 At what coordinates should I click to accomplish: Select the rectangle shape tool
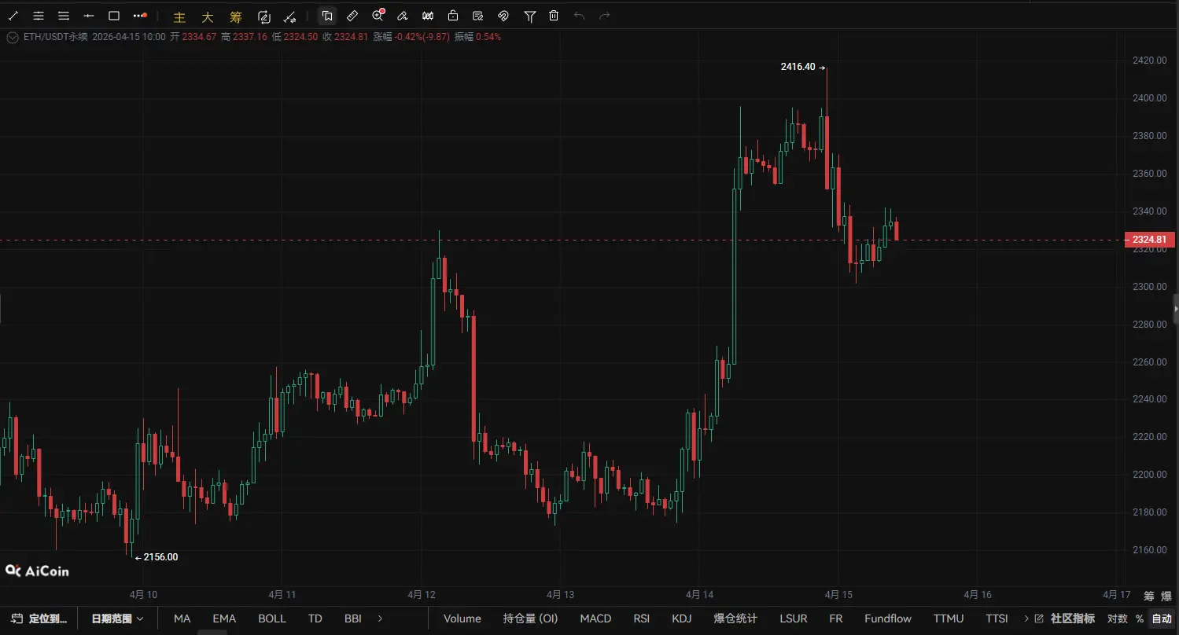click(x=114, y=16)
